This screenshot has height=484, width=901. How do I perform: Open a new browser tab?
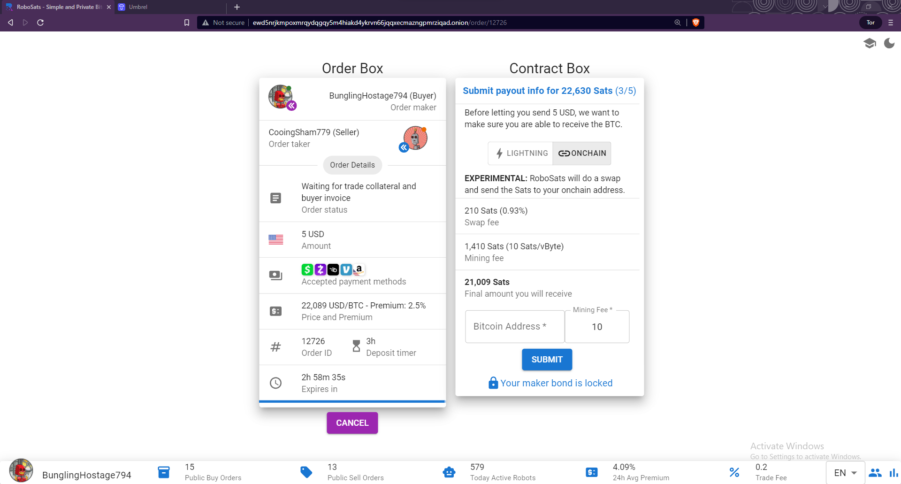tap(237, 7)
